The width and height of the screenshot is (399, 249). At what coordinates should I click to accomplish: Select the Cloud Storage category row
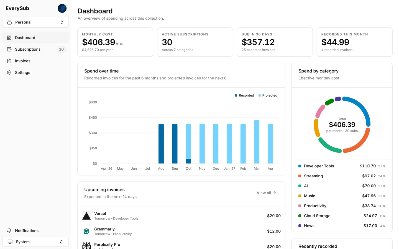(x=342, y=216)
